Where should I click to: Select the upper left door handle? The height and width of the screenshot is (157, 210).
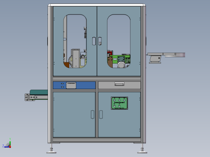(94, 41)
